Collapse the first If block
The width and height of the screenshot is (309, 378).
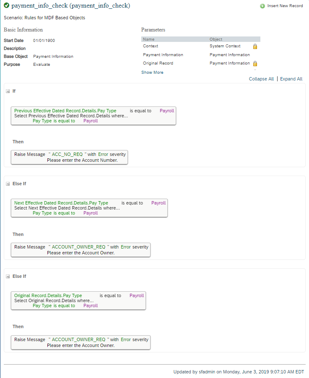coord(8,91)
